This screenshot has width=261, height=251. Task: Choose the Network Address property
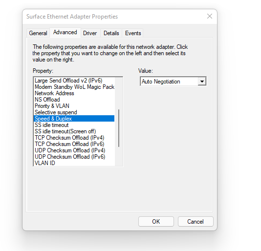pos(74,93)
